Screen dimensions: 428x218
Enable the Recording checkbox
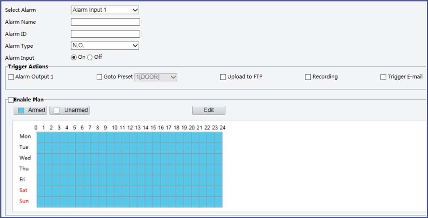coord(308,77)
